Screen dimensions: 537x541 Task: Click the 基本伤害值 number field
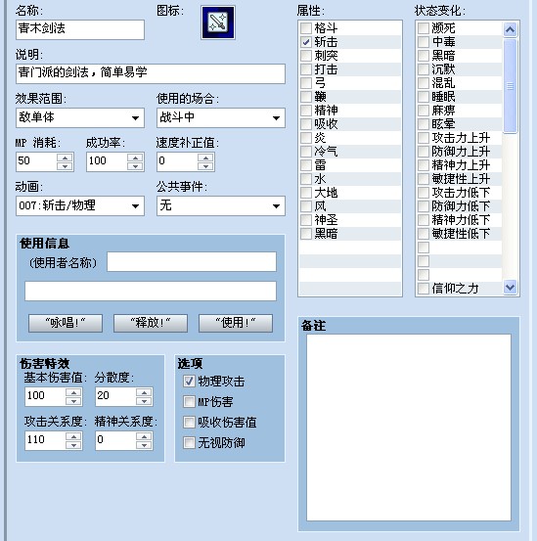45,396
